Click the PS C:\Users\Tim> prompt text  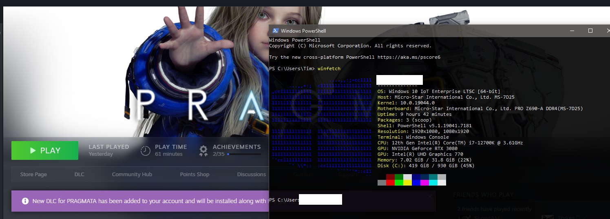pyautogui.click(x=292, y=69)
